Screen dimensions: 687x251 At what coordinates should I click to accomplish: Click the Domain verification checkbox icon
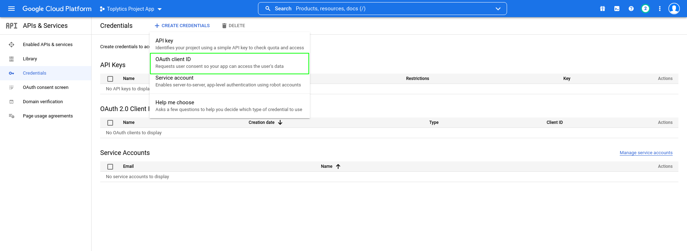tap(11, 102)
